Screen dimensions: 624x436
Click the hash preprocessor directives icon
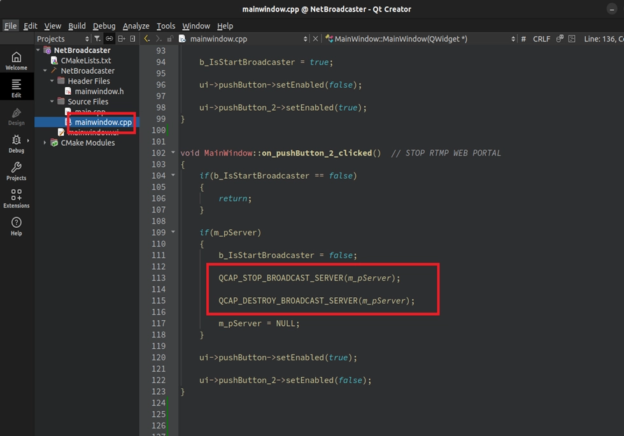[x=523, y=39]
